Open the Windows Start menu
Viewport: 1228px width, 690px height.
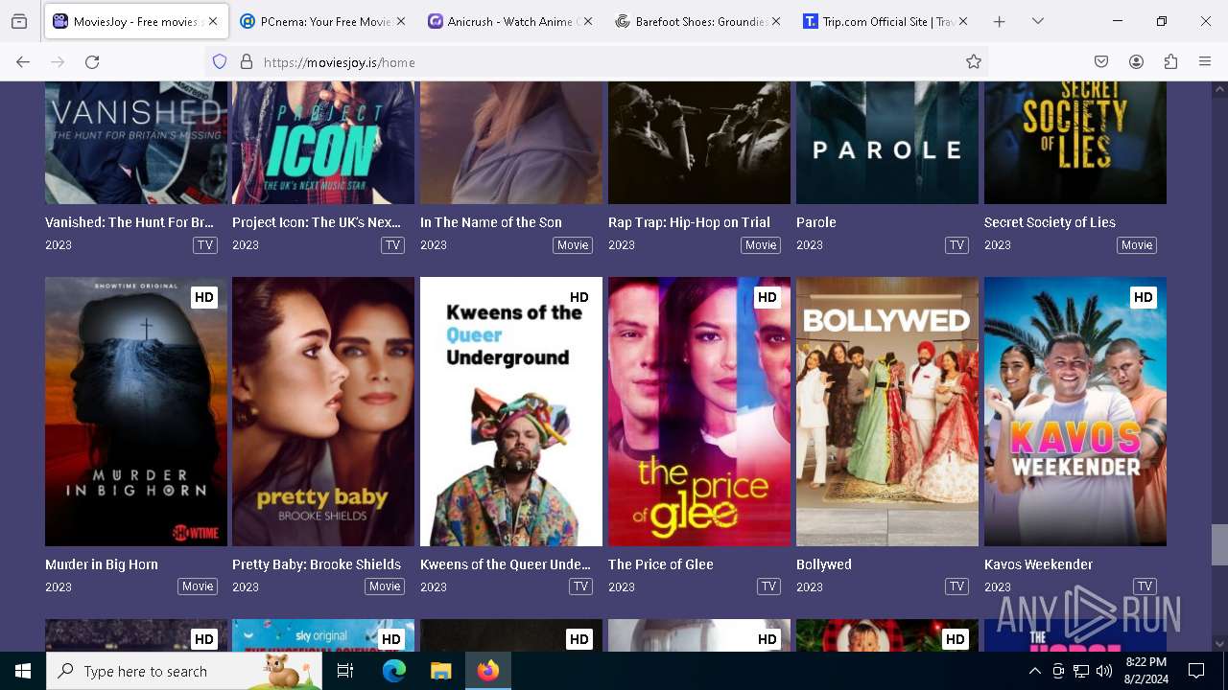tap(23, 671)
